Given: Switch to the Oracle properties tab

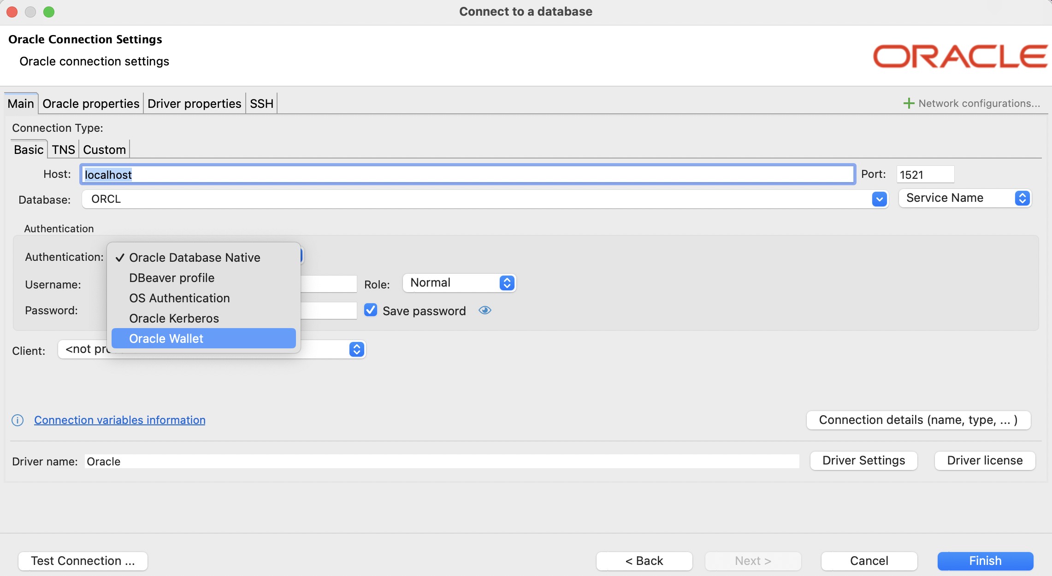Looking at the screenshot, I should pyautogui.click(x=91, y=104).
